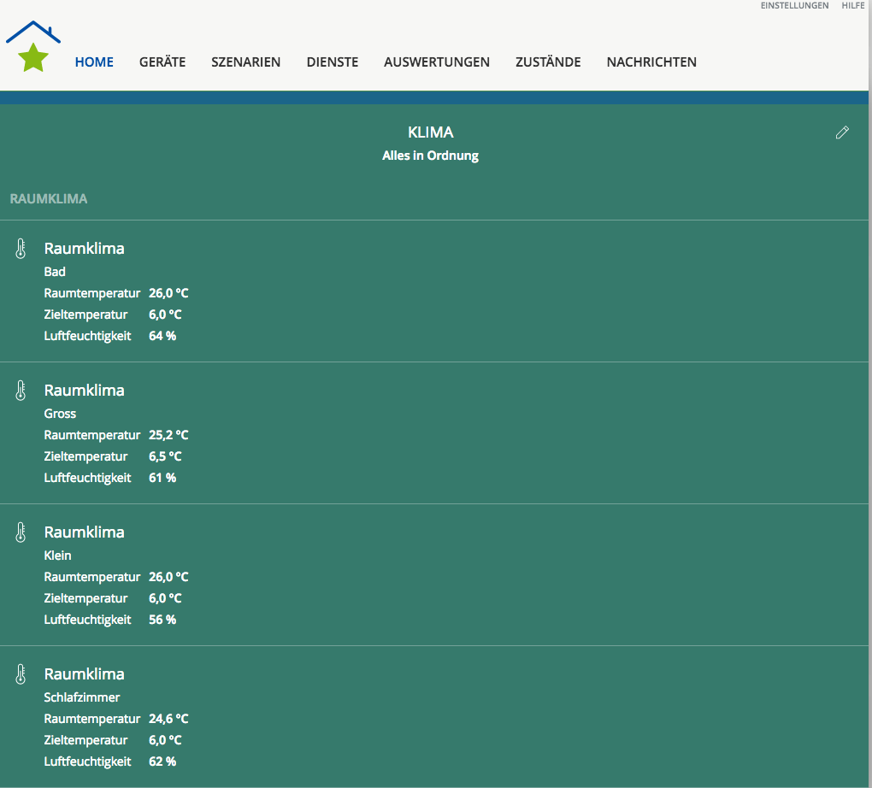Click the Klima title heading
This screenshot has width=872, height=788.
tap(431, 132)
